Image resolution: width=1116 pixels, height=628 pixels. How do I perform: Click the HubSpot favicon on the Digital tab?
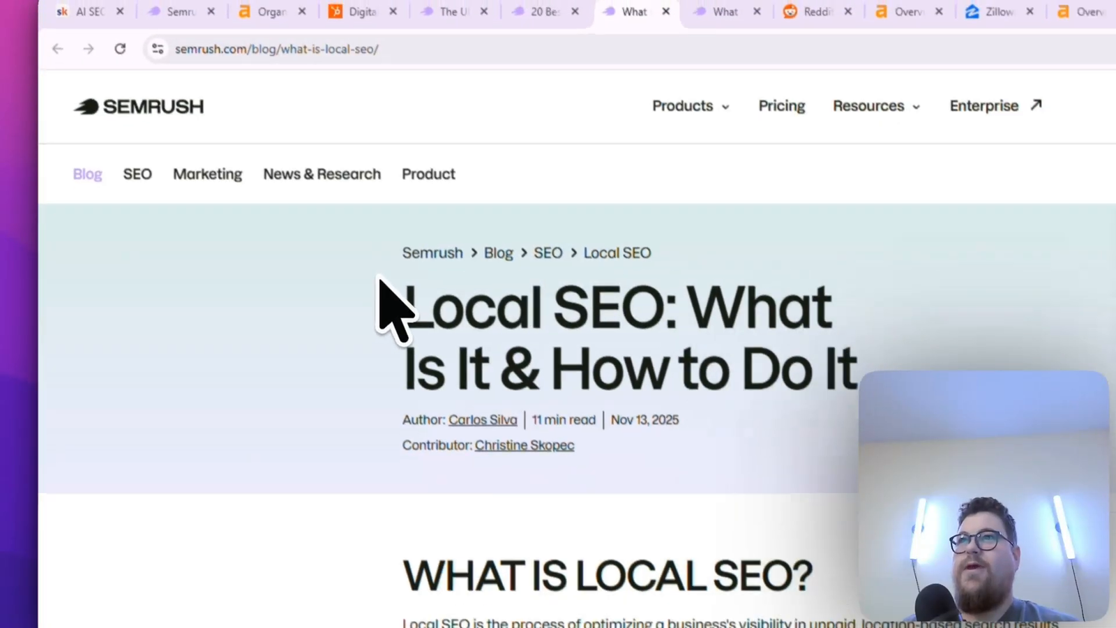(335, 11)
